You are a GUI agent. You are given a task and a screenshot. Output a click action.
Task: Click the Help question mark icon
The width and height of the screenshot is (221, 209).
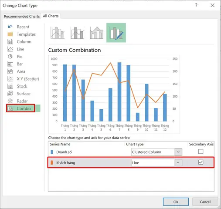pyautogui.click(x=196, y=5)
